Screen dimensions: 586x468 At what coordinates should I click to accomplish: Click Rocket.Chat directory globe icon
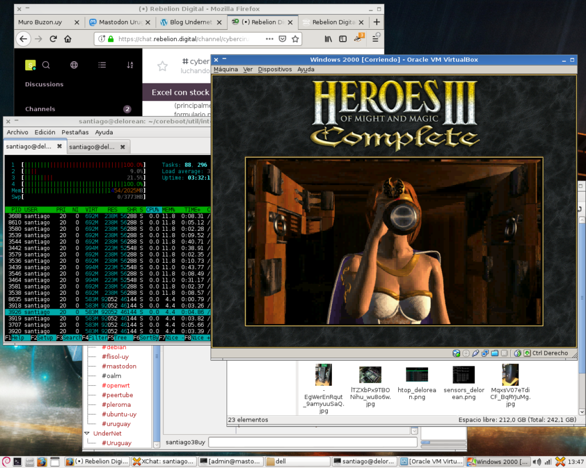74,65
